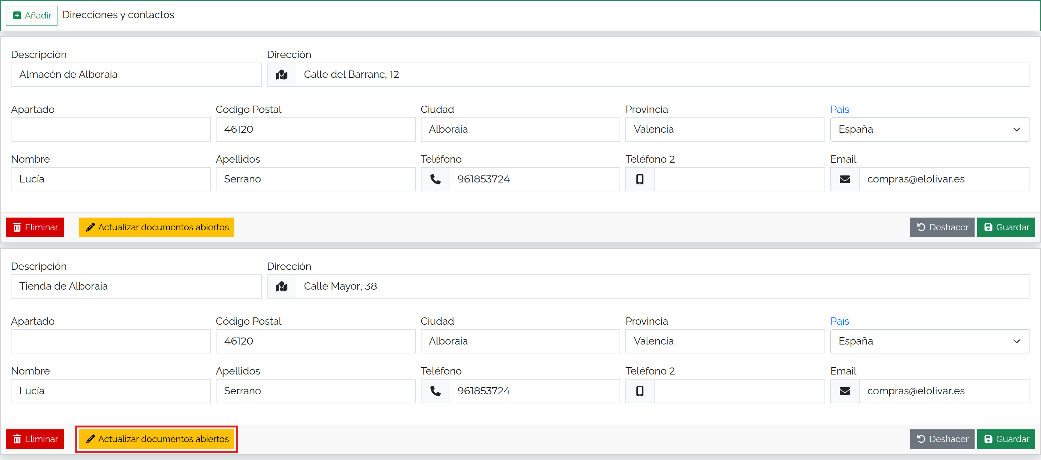Click the phone icon in Tienda de Alboraia card
Screen dimensions: 1041x460
coord(436,391)
